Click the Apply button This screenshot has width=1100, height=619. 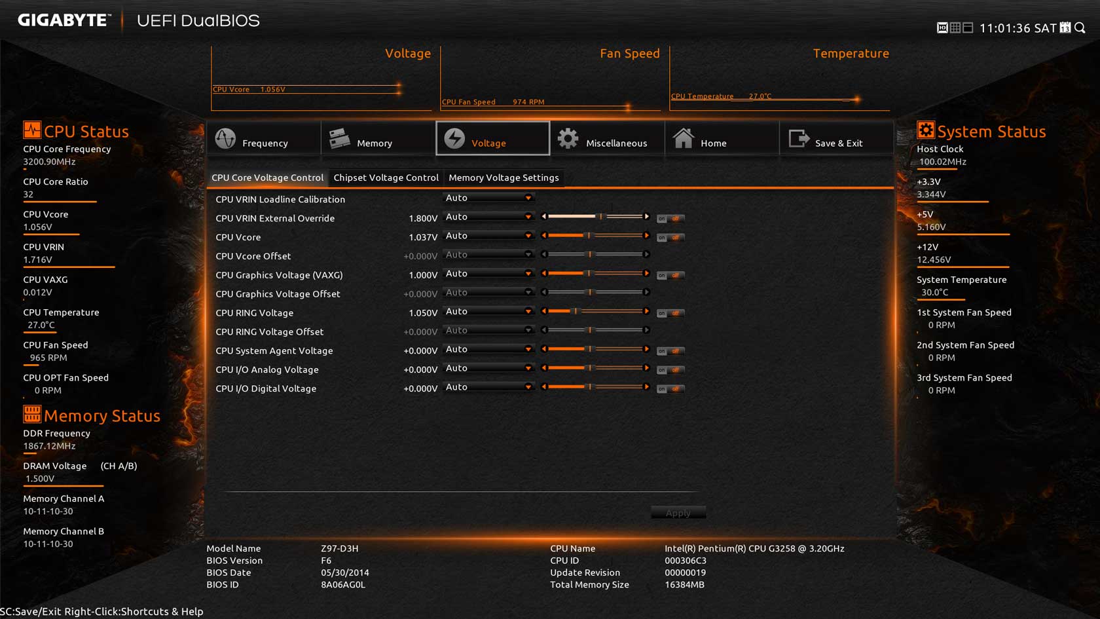(678, 513)
